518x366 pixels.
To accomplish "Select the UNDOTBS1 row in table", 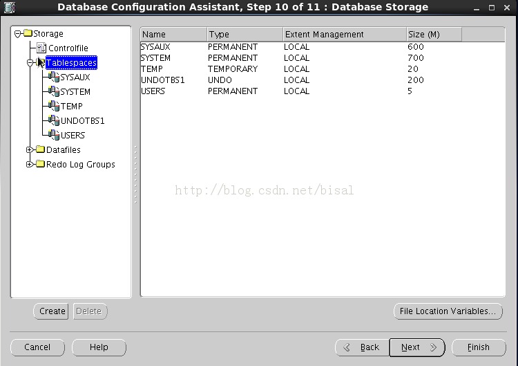I will pyautogui.click(x=323, y=80).
